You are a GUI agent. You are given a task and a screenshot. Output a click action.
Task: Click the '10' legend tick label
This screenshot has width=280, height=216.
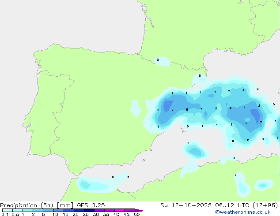coord(55,214)
